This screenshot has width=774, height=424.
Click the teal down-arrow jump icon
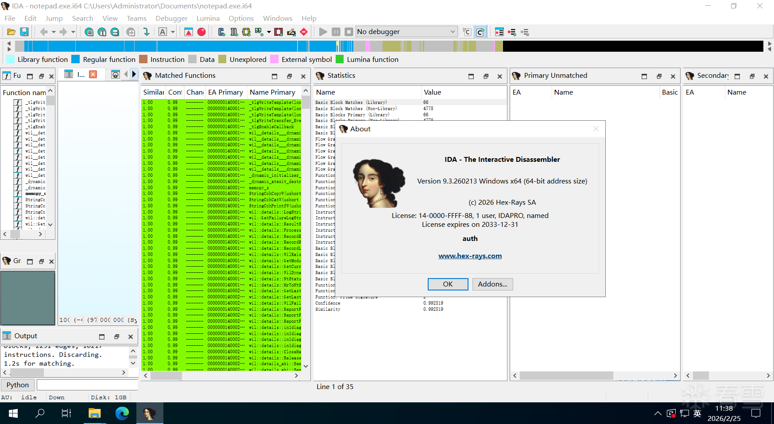[x=146, y=32]
